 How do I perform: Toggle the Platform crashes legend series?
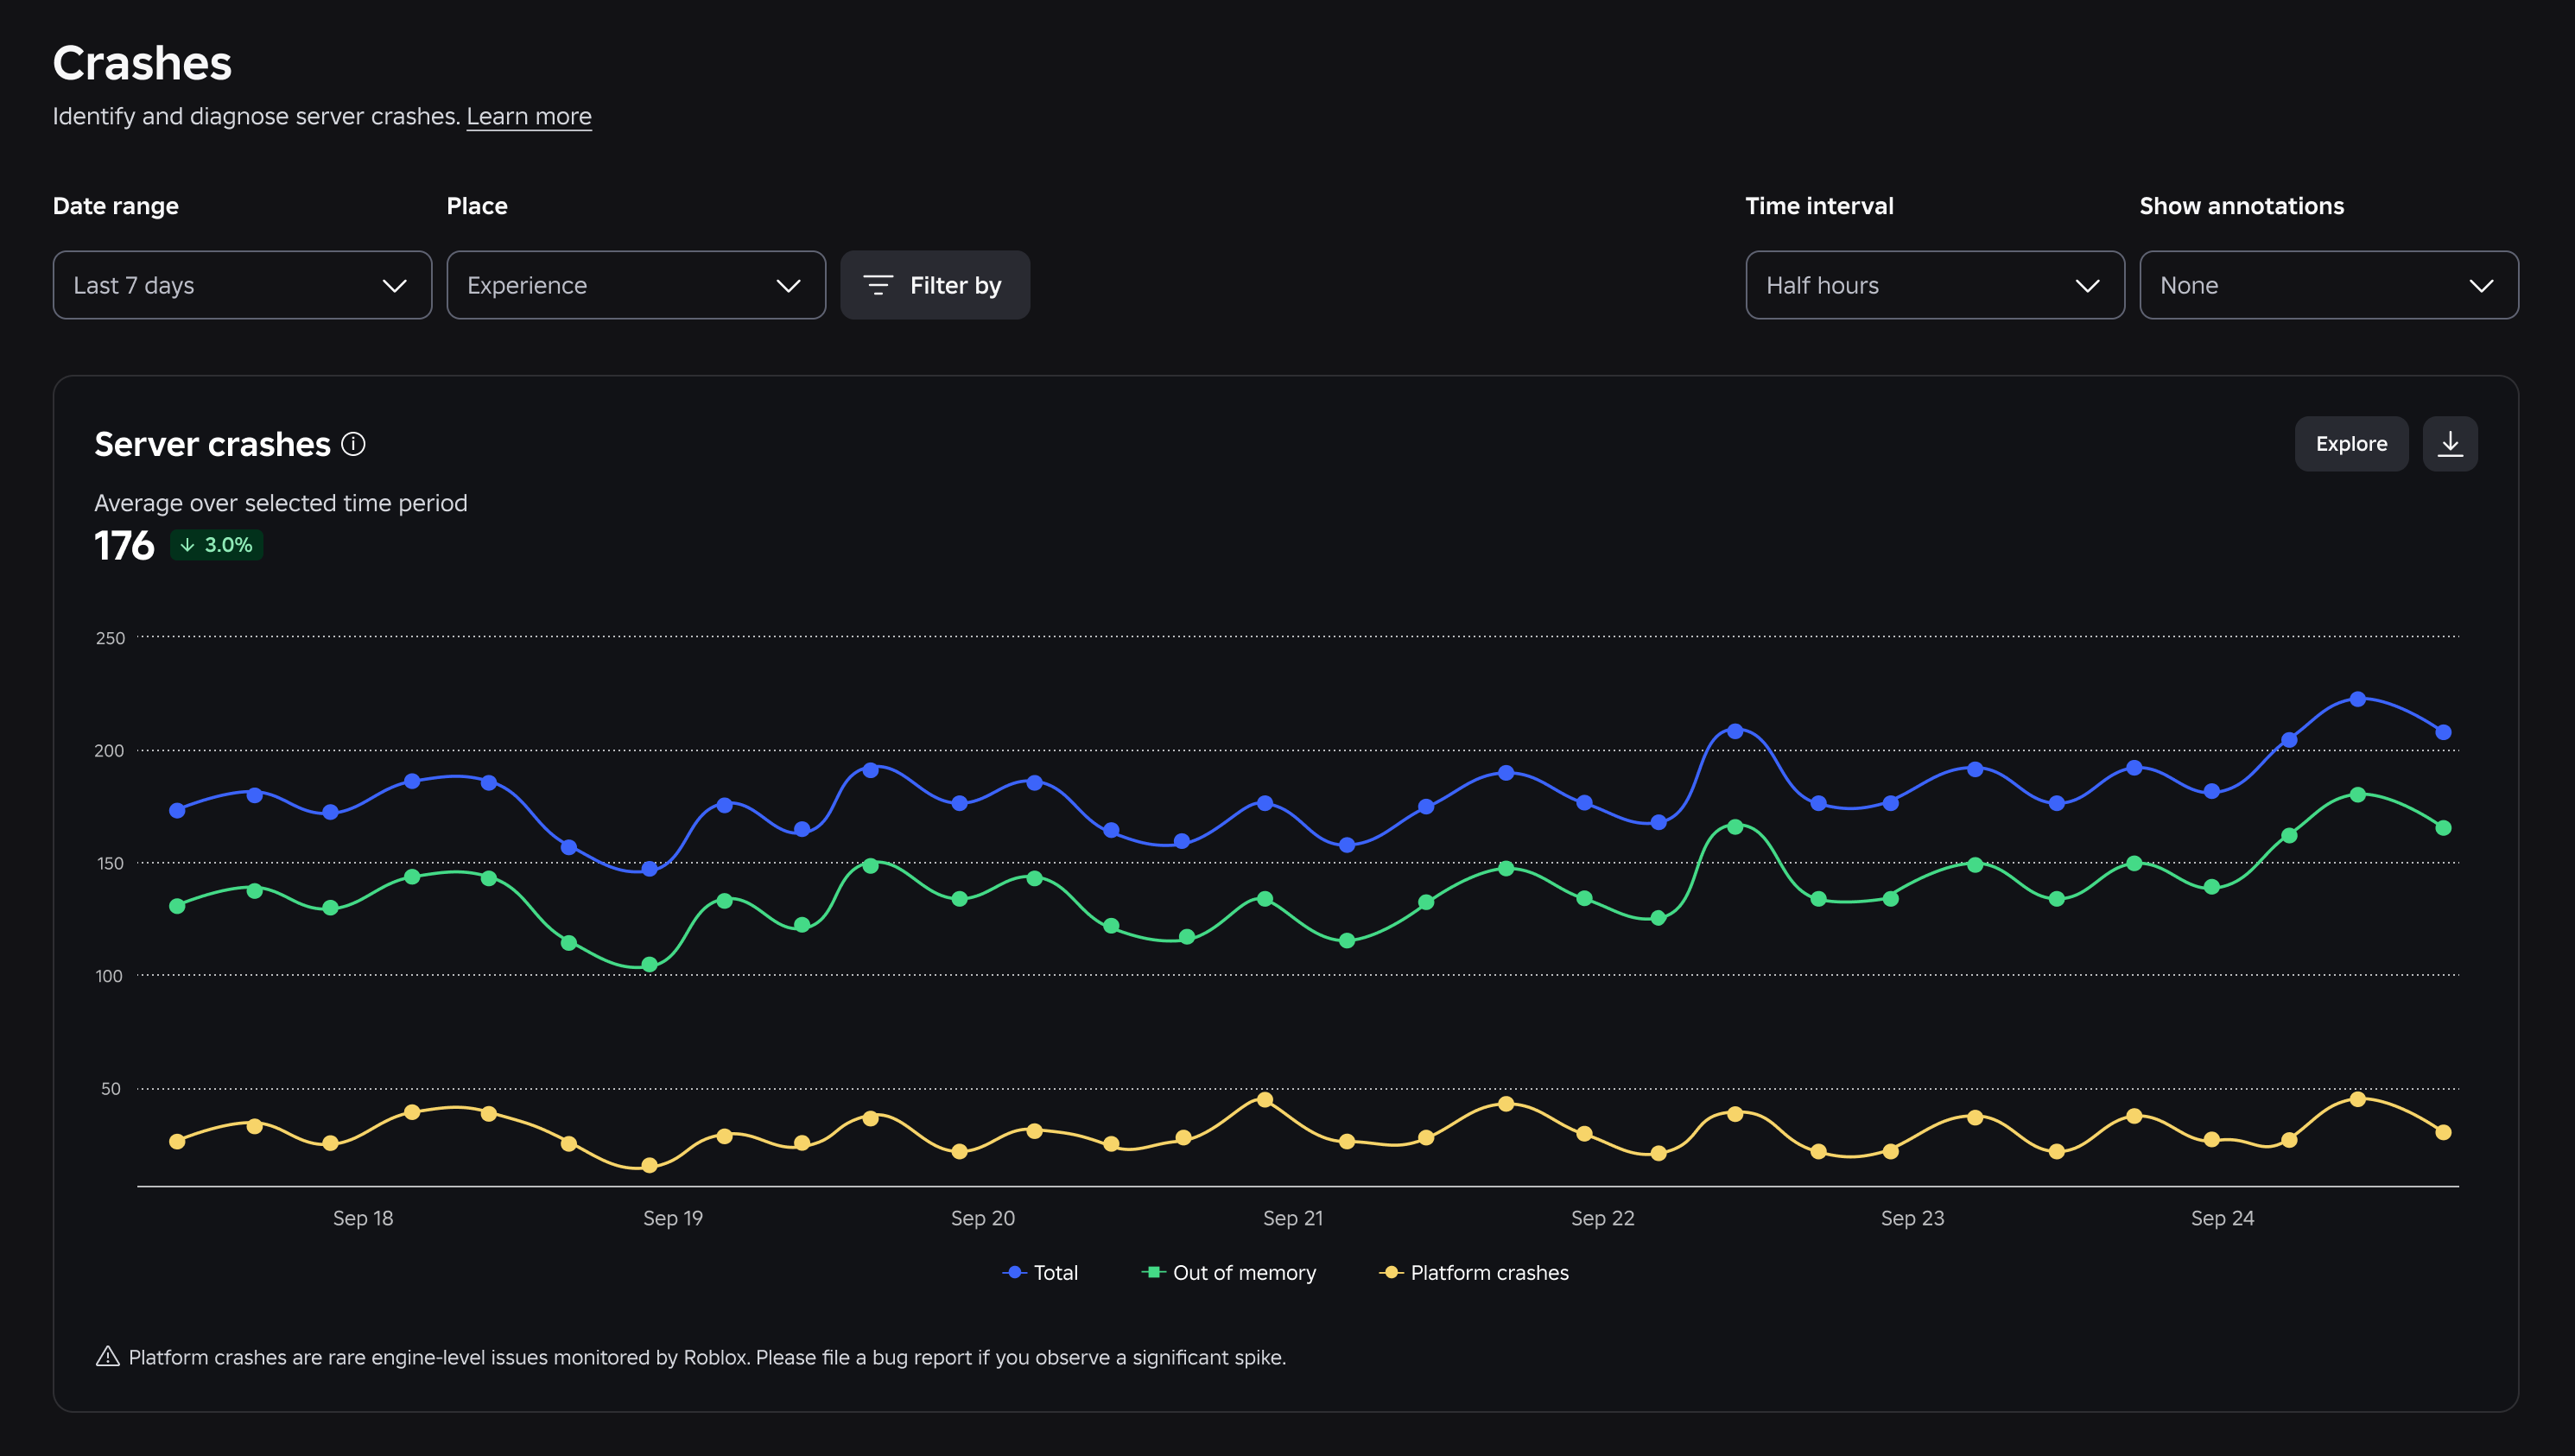(x=1474, y=1272)
